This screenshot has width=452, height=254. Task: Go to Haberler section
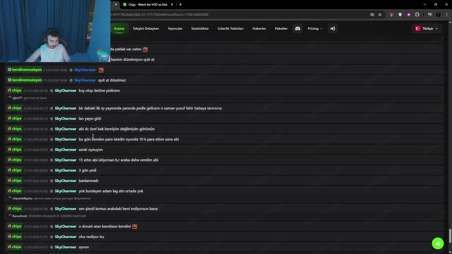coord(259,29)
